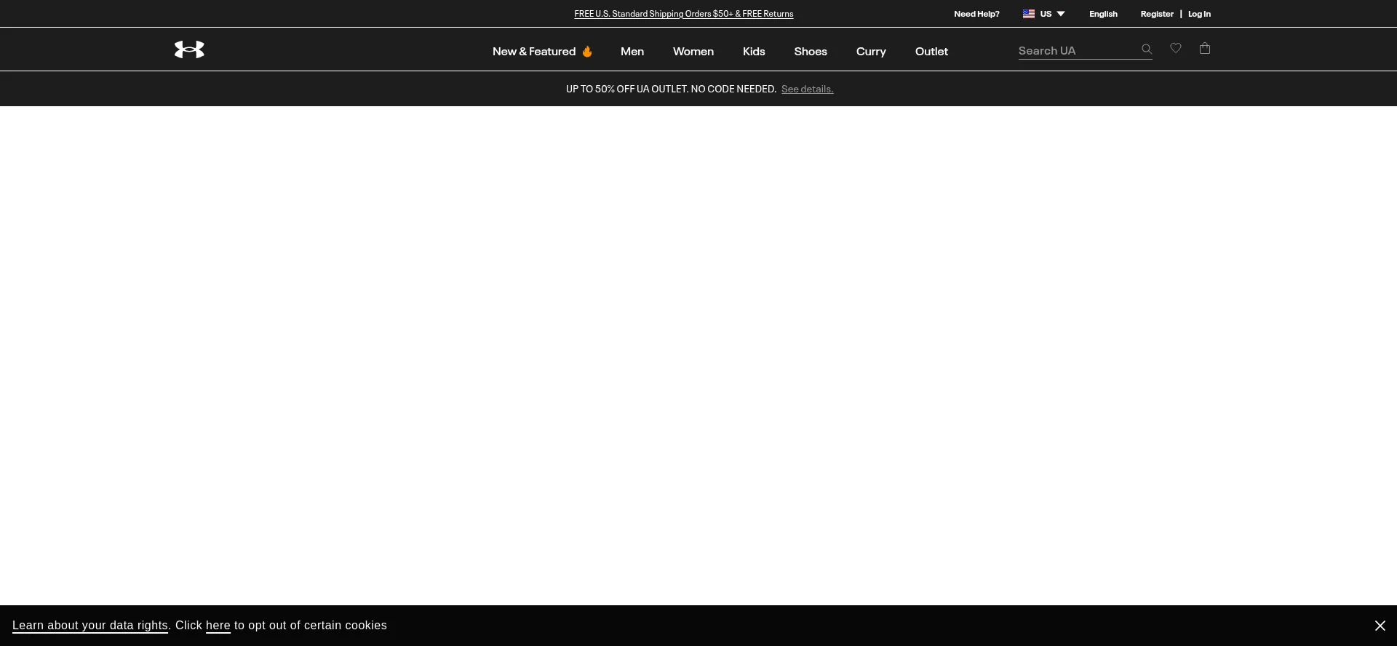Screen dimensions: 1397x646
Task: Click Learn about your data rights
Action: point(90,626)
